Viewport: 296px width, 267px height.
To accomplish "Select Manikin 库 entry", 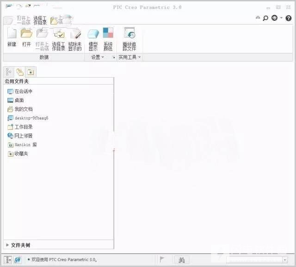I will click(22, 145).
